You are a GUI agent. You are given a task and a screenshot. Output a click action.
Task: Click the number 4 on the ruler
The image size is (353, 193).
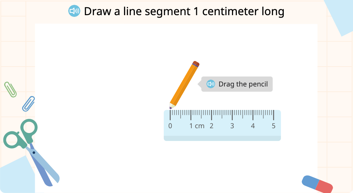point(253,126)
